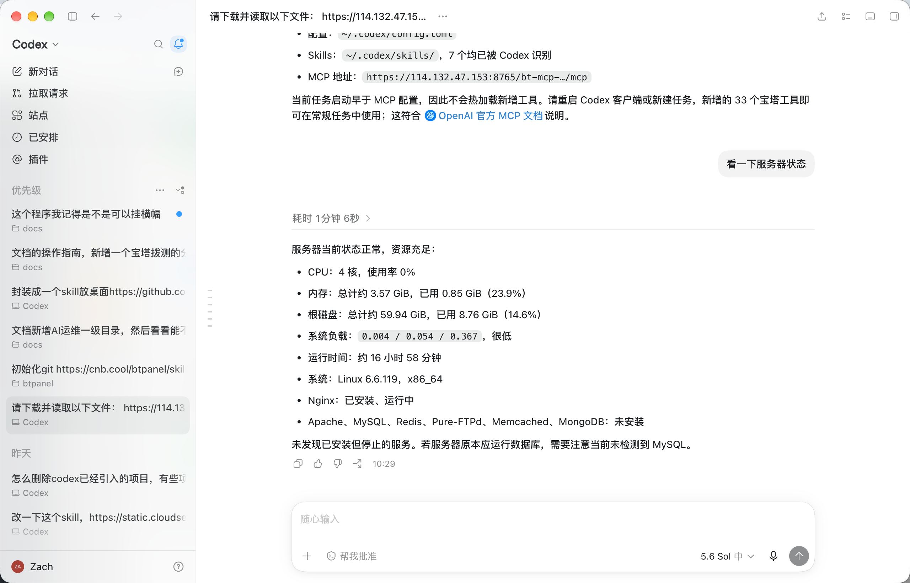Click the 0.004 / 0.054 / 0.367 load value

tap(419, 336)
